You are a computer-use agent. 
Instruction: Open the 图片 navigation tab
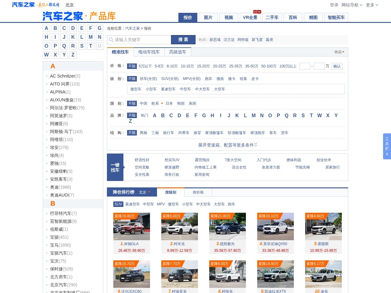(x=208, y=17)
